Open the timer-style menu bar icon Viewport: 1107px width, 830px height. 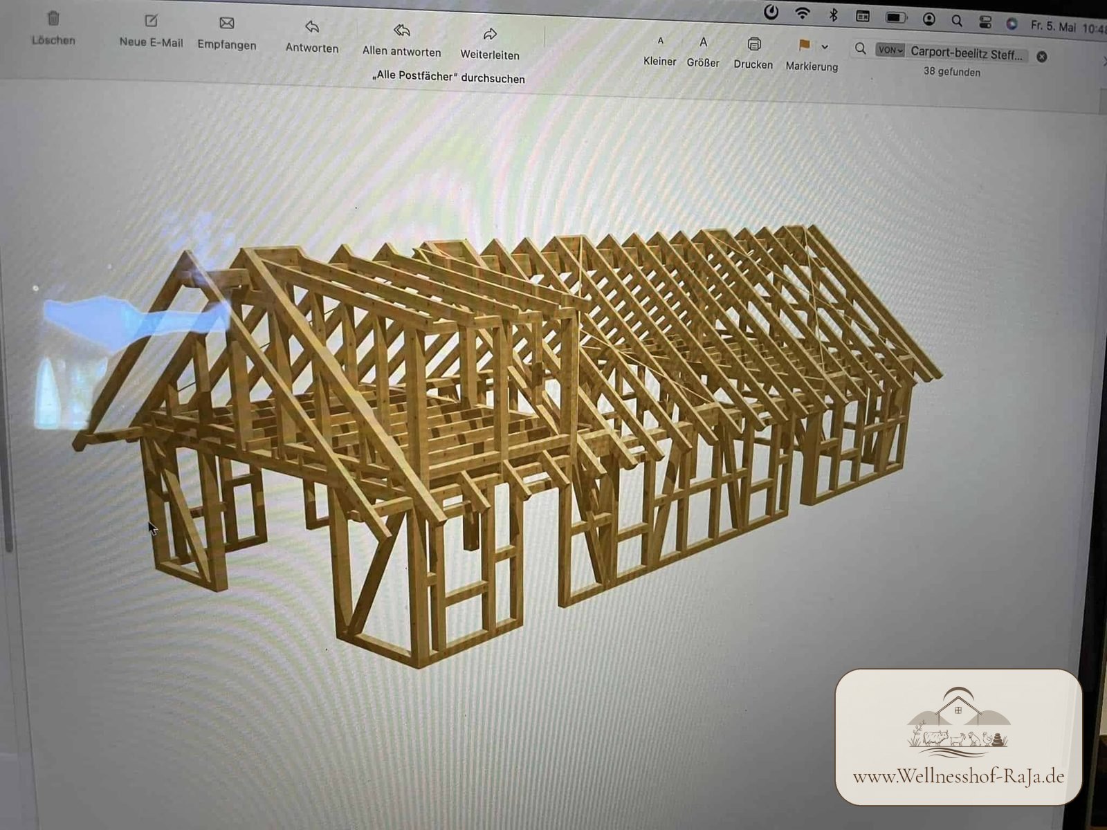pyautogui.click(x=771, y=12)
